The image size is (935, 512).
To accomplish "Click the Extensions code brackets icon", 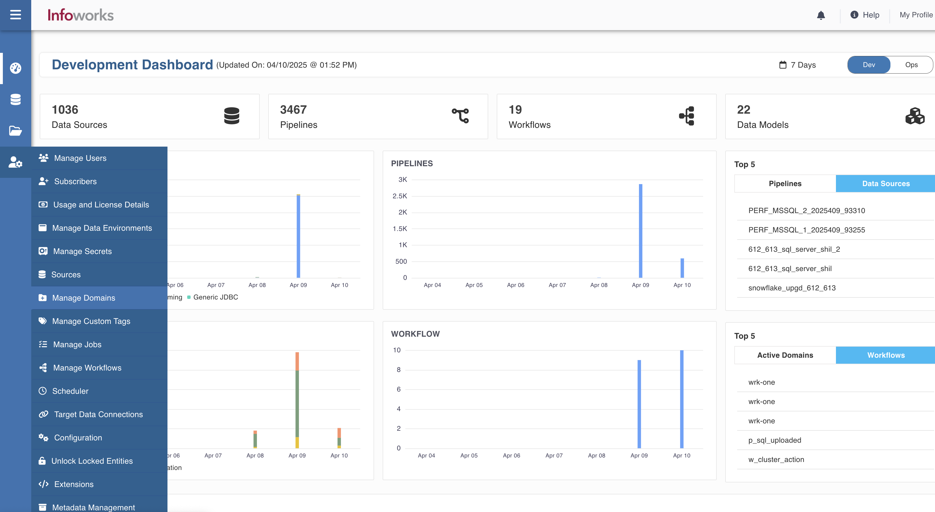I will (43, 484).
